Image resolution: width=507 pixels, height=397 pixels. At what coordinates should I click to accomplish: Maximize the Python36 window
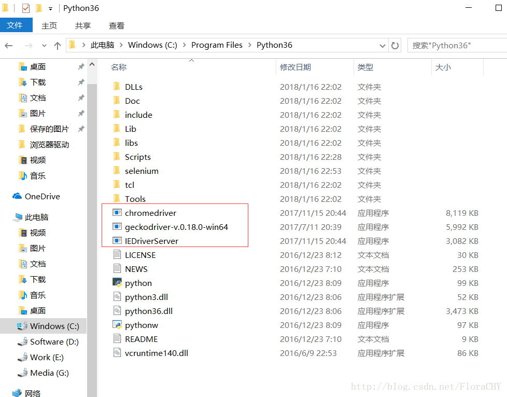(x=499, y=8)
